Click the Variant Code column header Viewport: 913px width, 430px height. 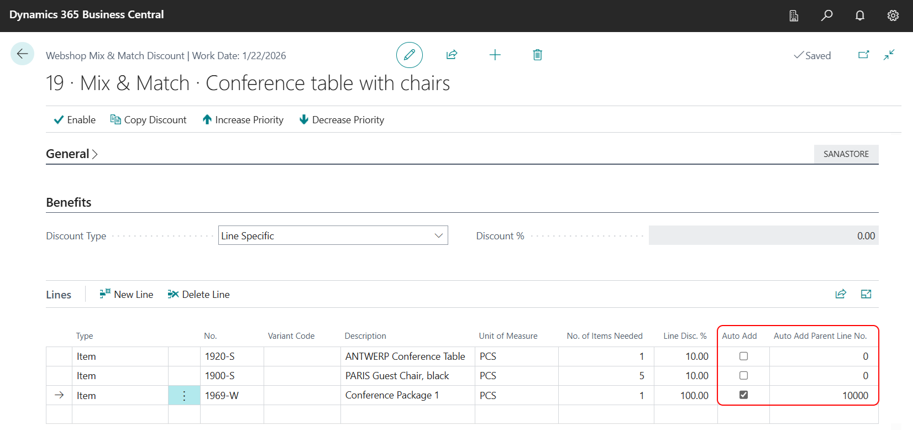(x=291, y=336)
